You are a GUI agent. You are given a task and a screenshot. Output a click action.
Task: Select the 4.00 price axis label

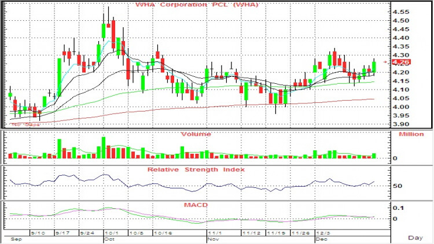(x=400, y=107)
